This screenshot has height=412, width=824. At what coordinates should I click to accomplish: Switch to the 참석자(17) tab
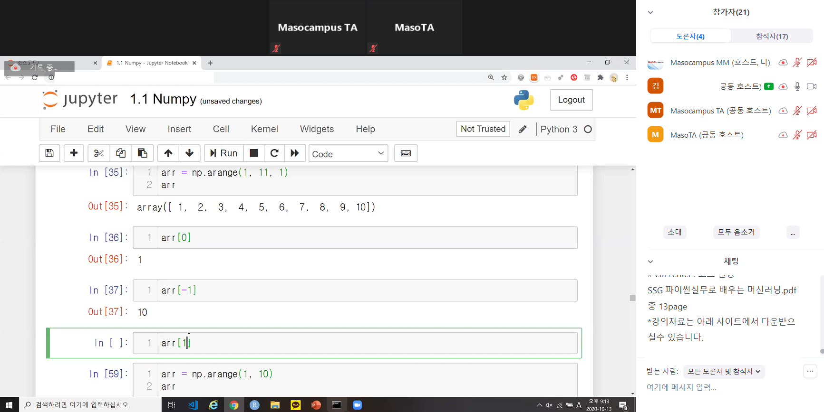[772, 36]
